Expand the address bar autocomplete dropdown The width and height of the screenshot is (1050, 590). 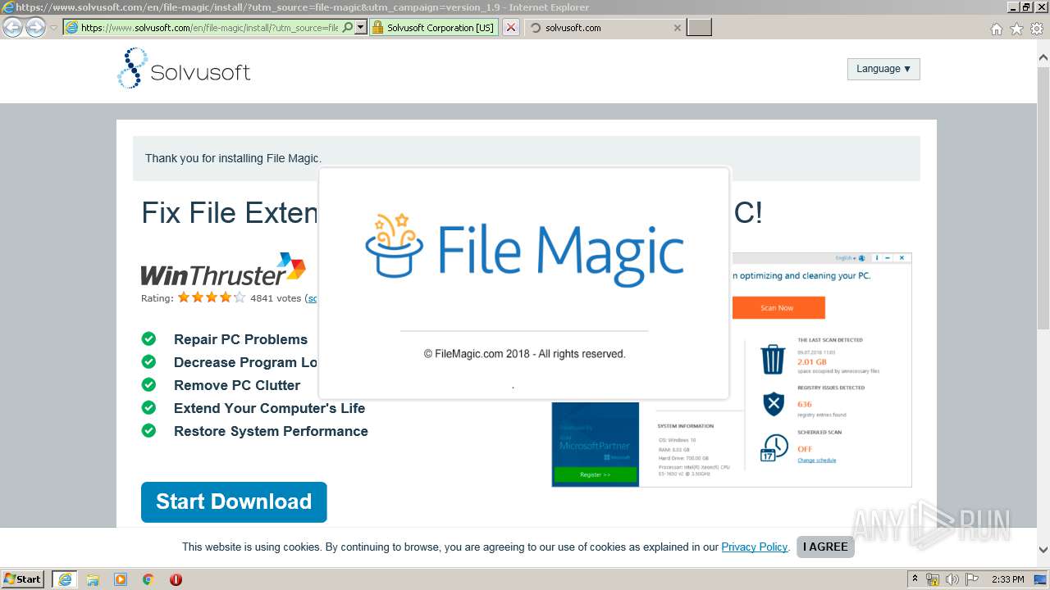[x=360, y=27]
